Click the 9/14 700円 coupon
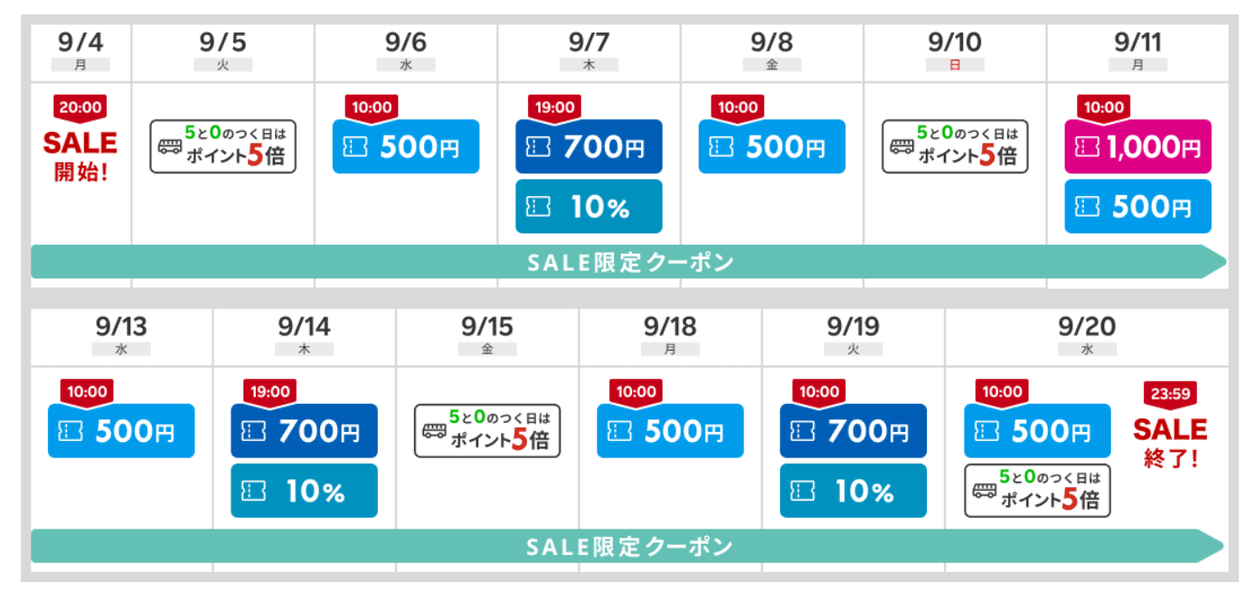 click(x=304, y=431)
